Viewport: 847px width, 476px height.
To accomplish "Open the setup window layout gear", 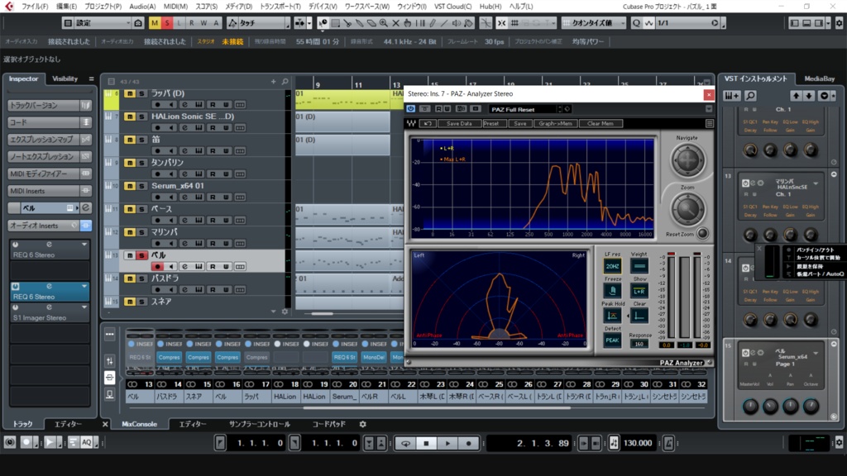I will (x=839, y=23).
